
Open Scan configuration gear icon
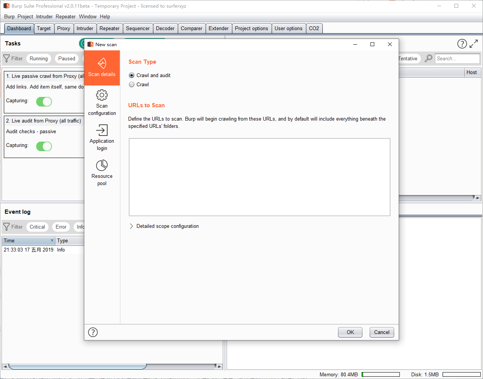102,95
